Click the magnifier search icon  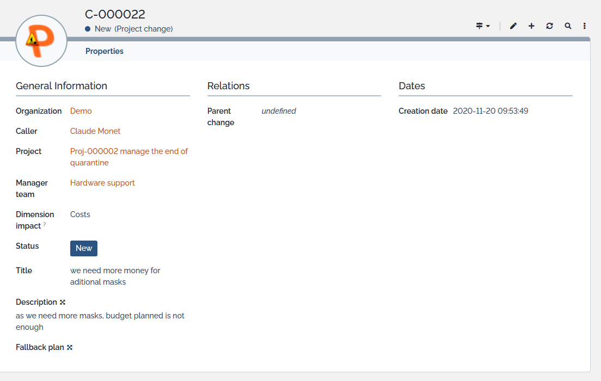click(568, 26)
